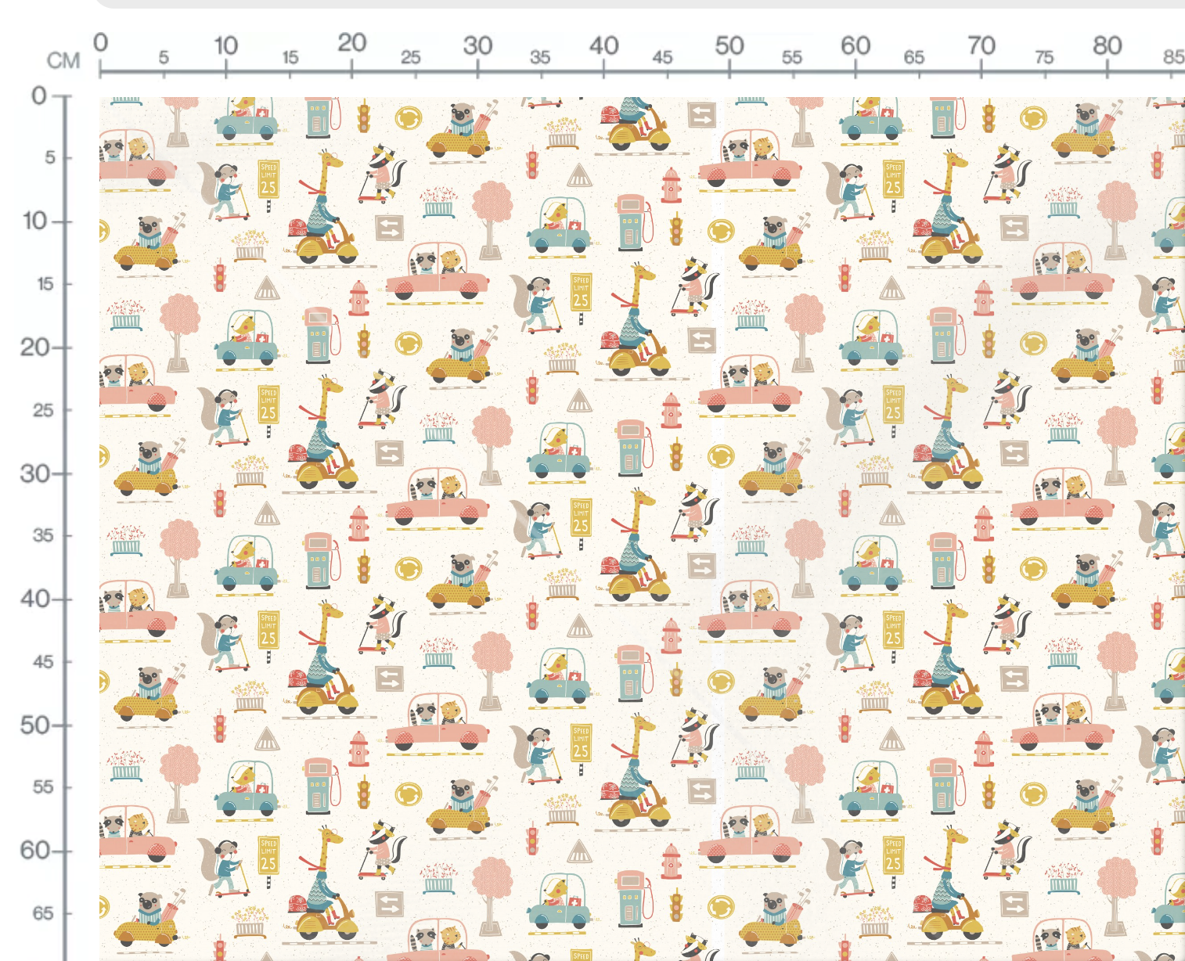Click the fabric pattern preview image

click(642, 529)
